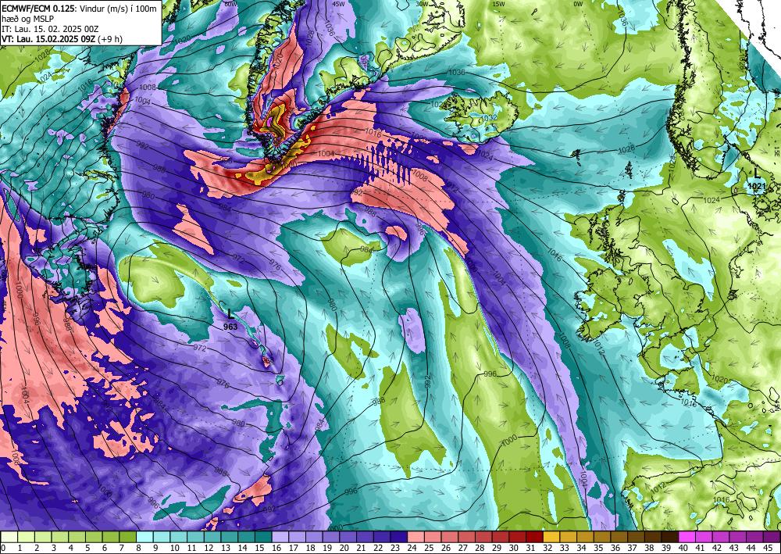Click the purple swatch above 20

(x=348, y=537)
